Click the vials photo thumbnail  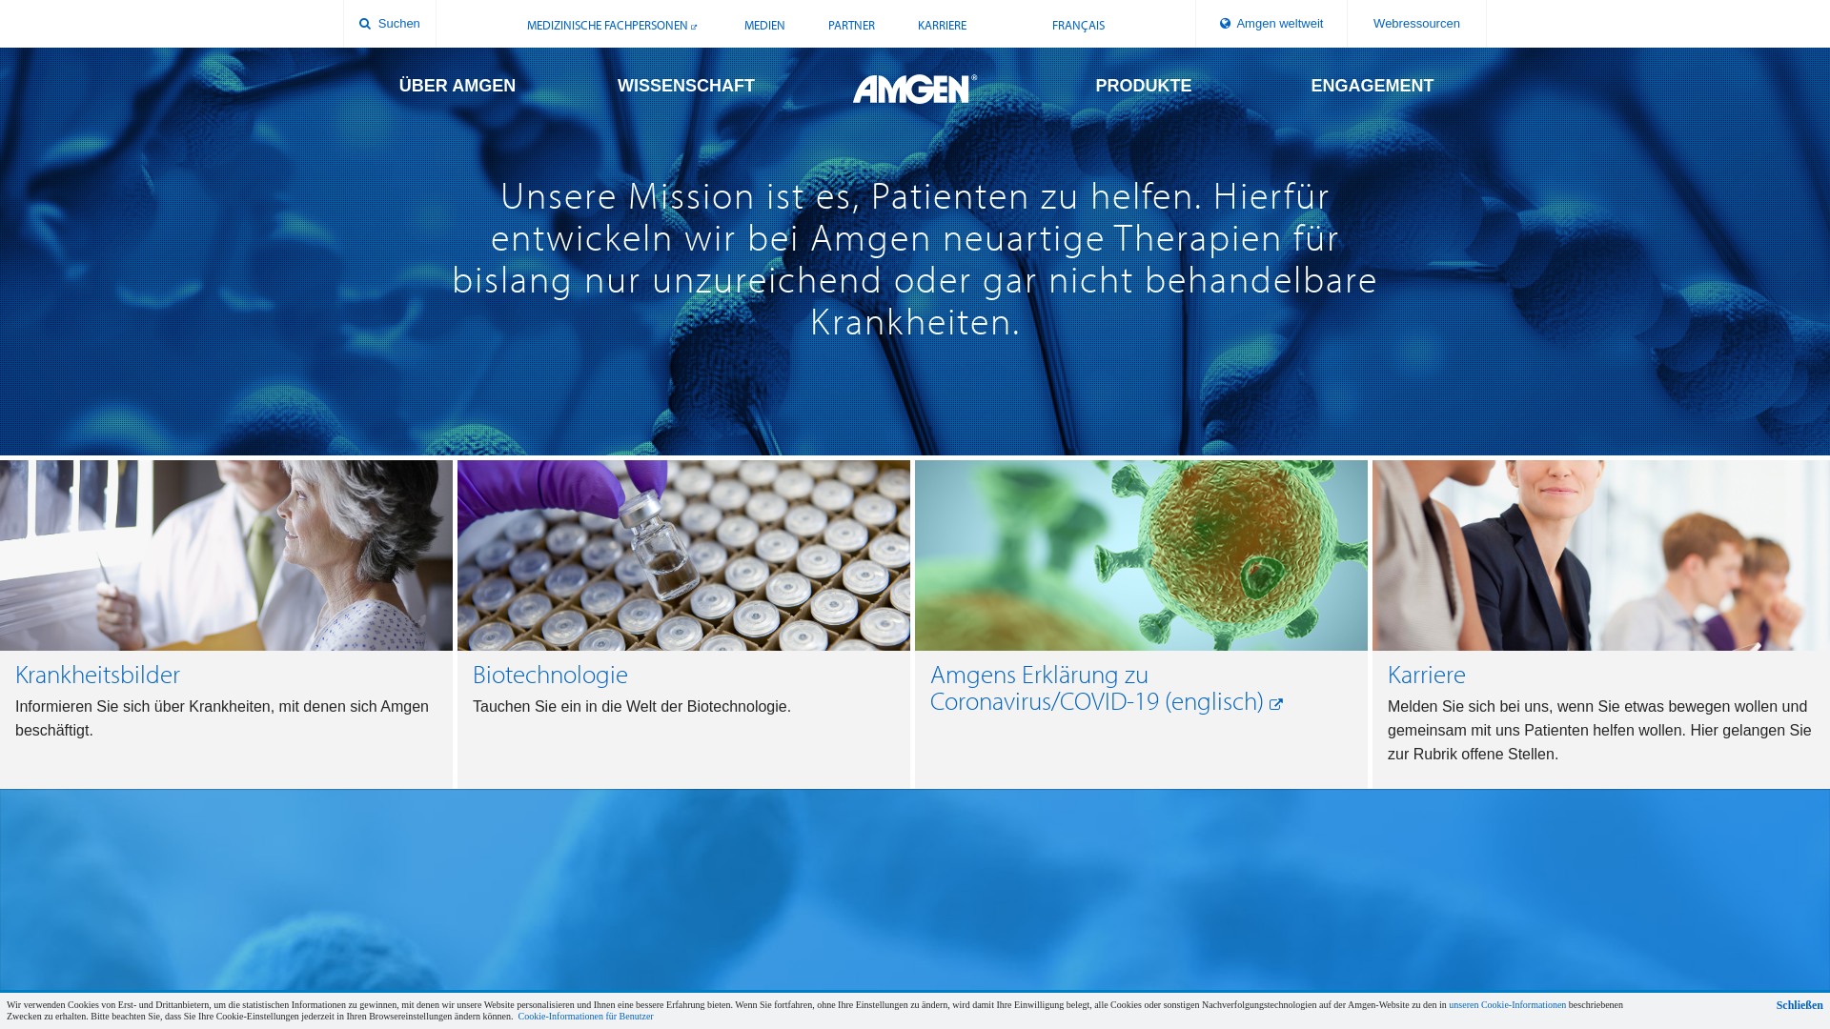pyautogui.click(x=683, y=555)
